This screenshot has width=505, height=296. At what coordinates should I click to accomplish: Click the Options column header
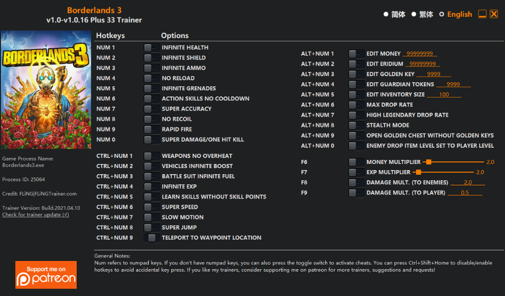[x=175, y=36]
